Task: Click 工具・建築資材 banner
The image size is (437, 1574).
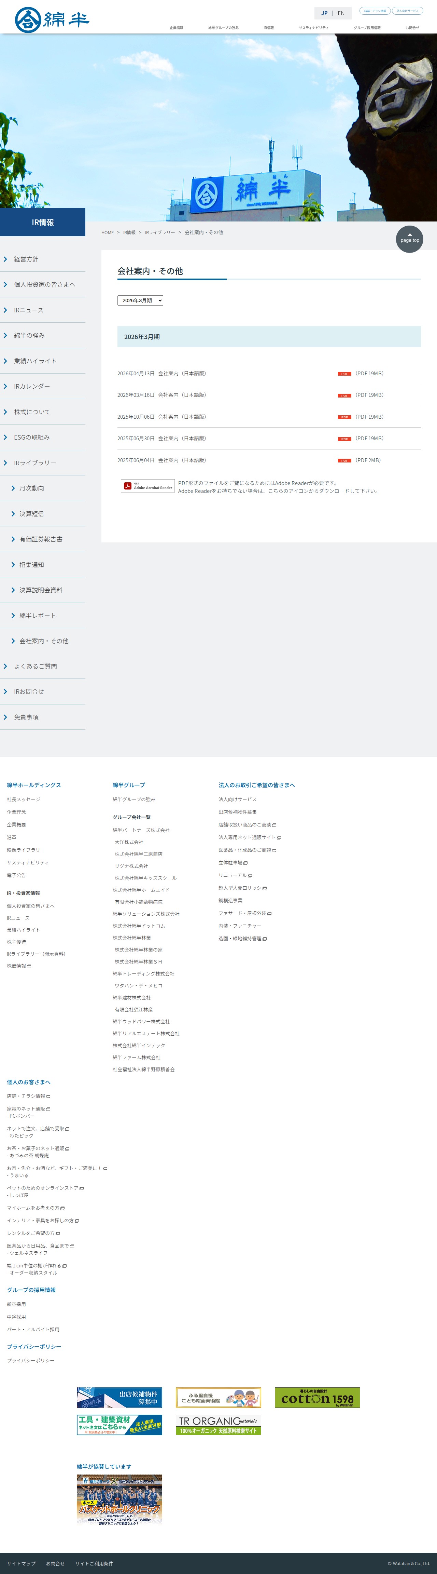Action: tap(119, 1425)
